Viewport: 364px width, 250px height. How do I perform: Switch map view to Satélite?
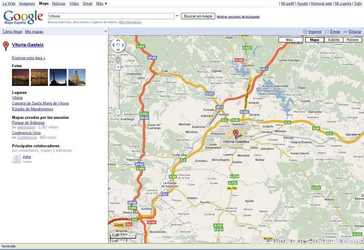coord(334,40)
